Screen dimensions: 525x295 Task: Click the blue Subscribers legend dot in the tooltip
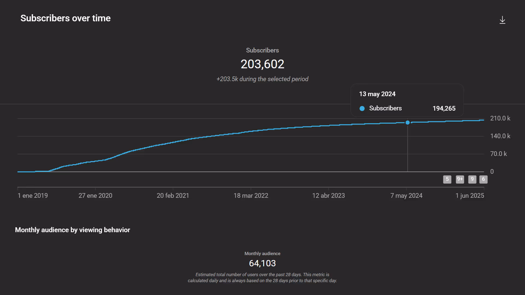tap(362, 108)
